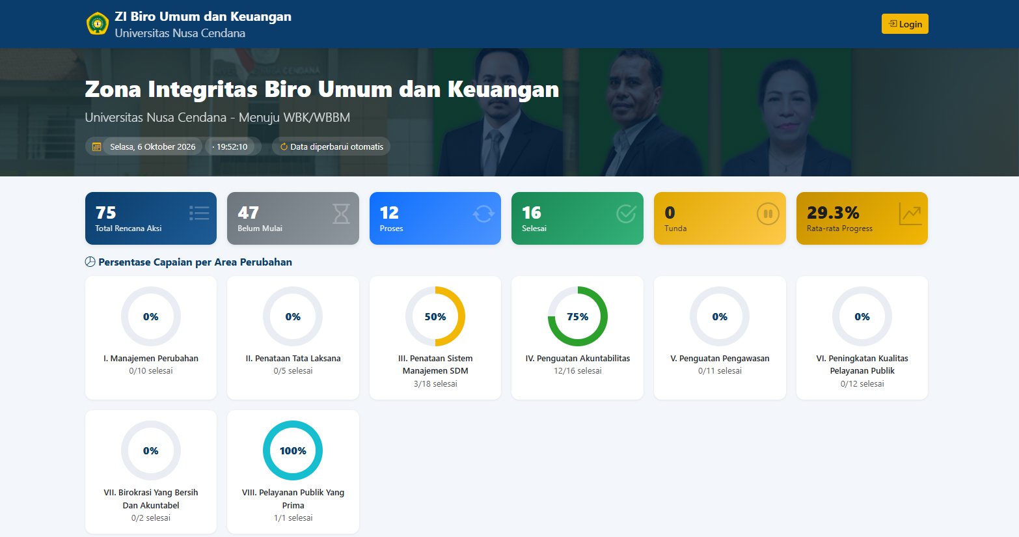Click the clock time "19:52:10"

click(232, 147)
